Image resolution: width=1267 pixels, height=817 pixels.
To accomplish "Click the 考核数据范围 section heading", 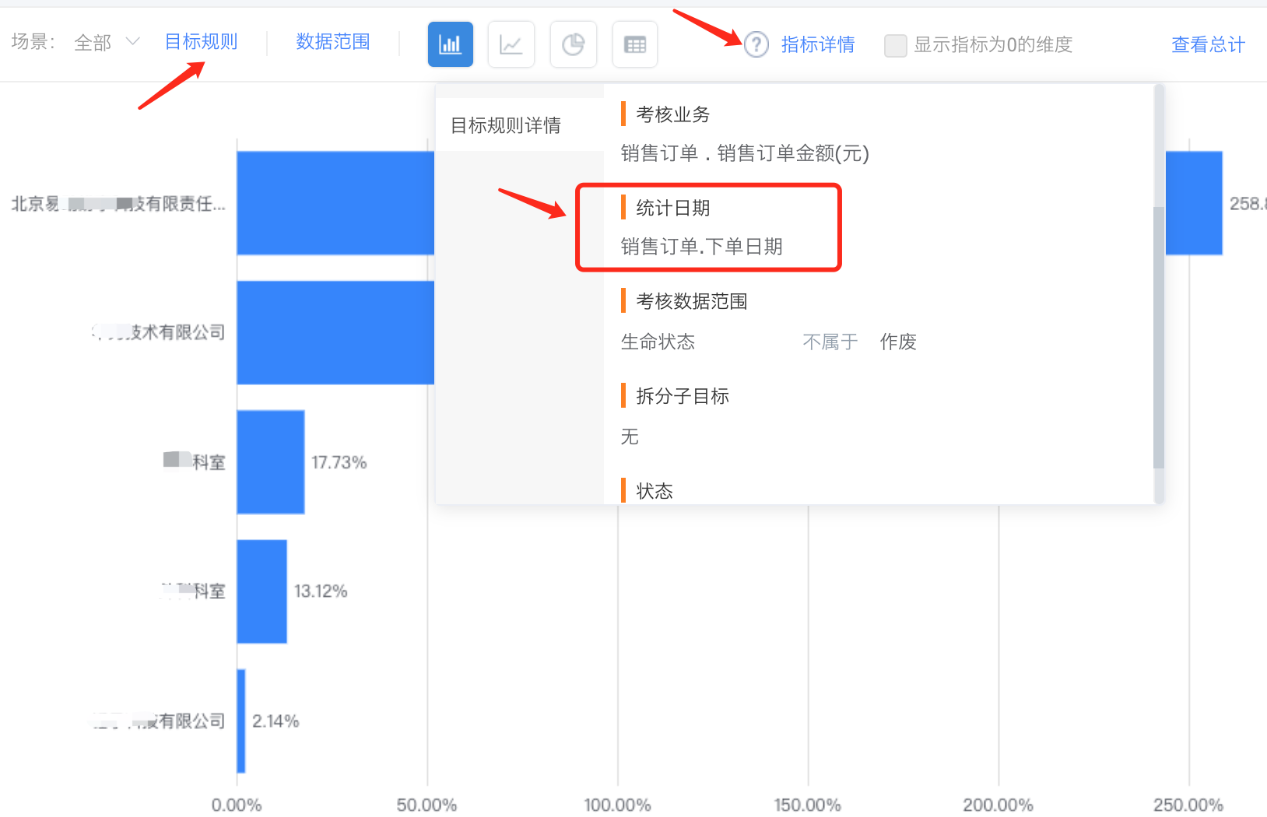I will [691, 301].
